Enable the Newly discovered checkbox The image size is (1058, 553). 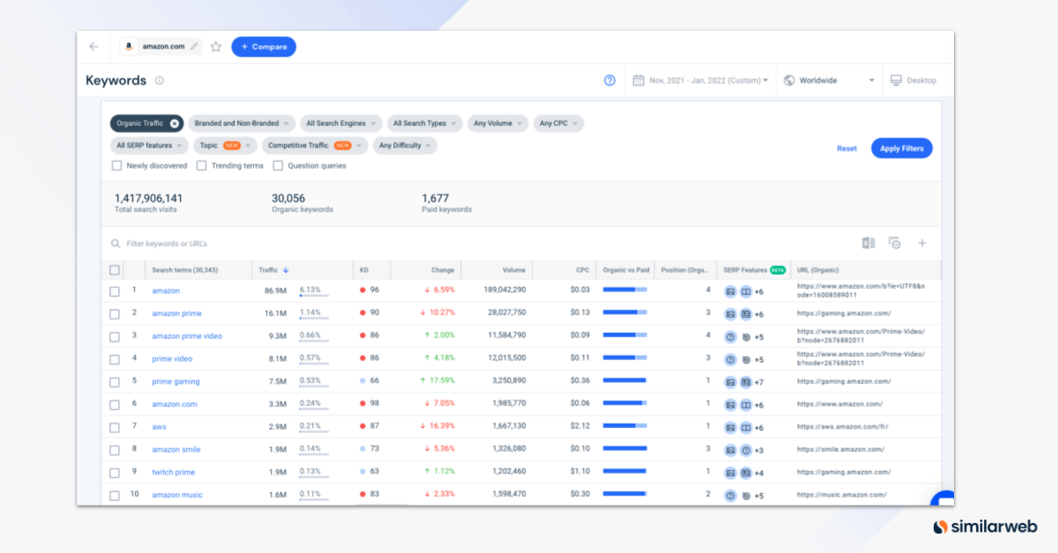(x=117, y=166)
